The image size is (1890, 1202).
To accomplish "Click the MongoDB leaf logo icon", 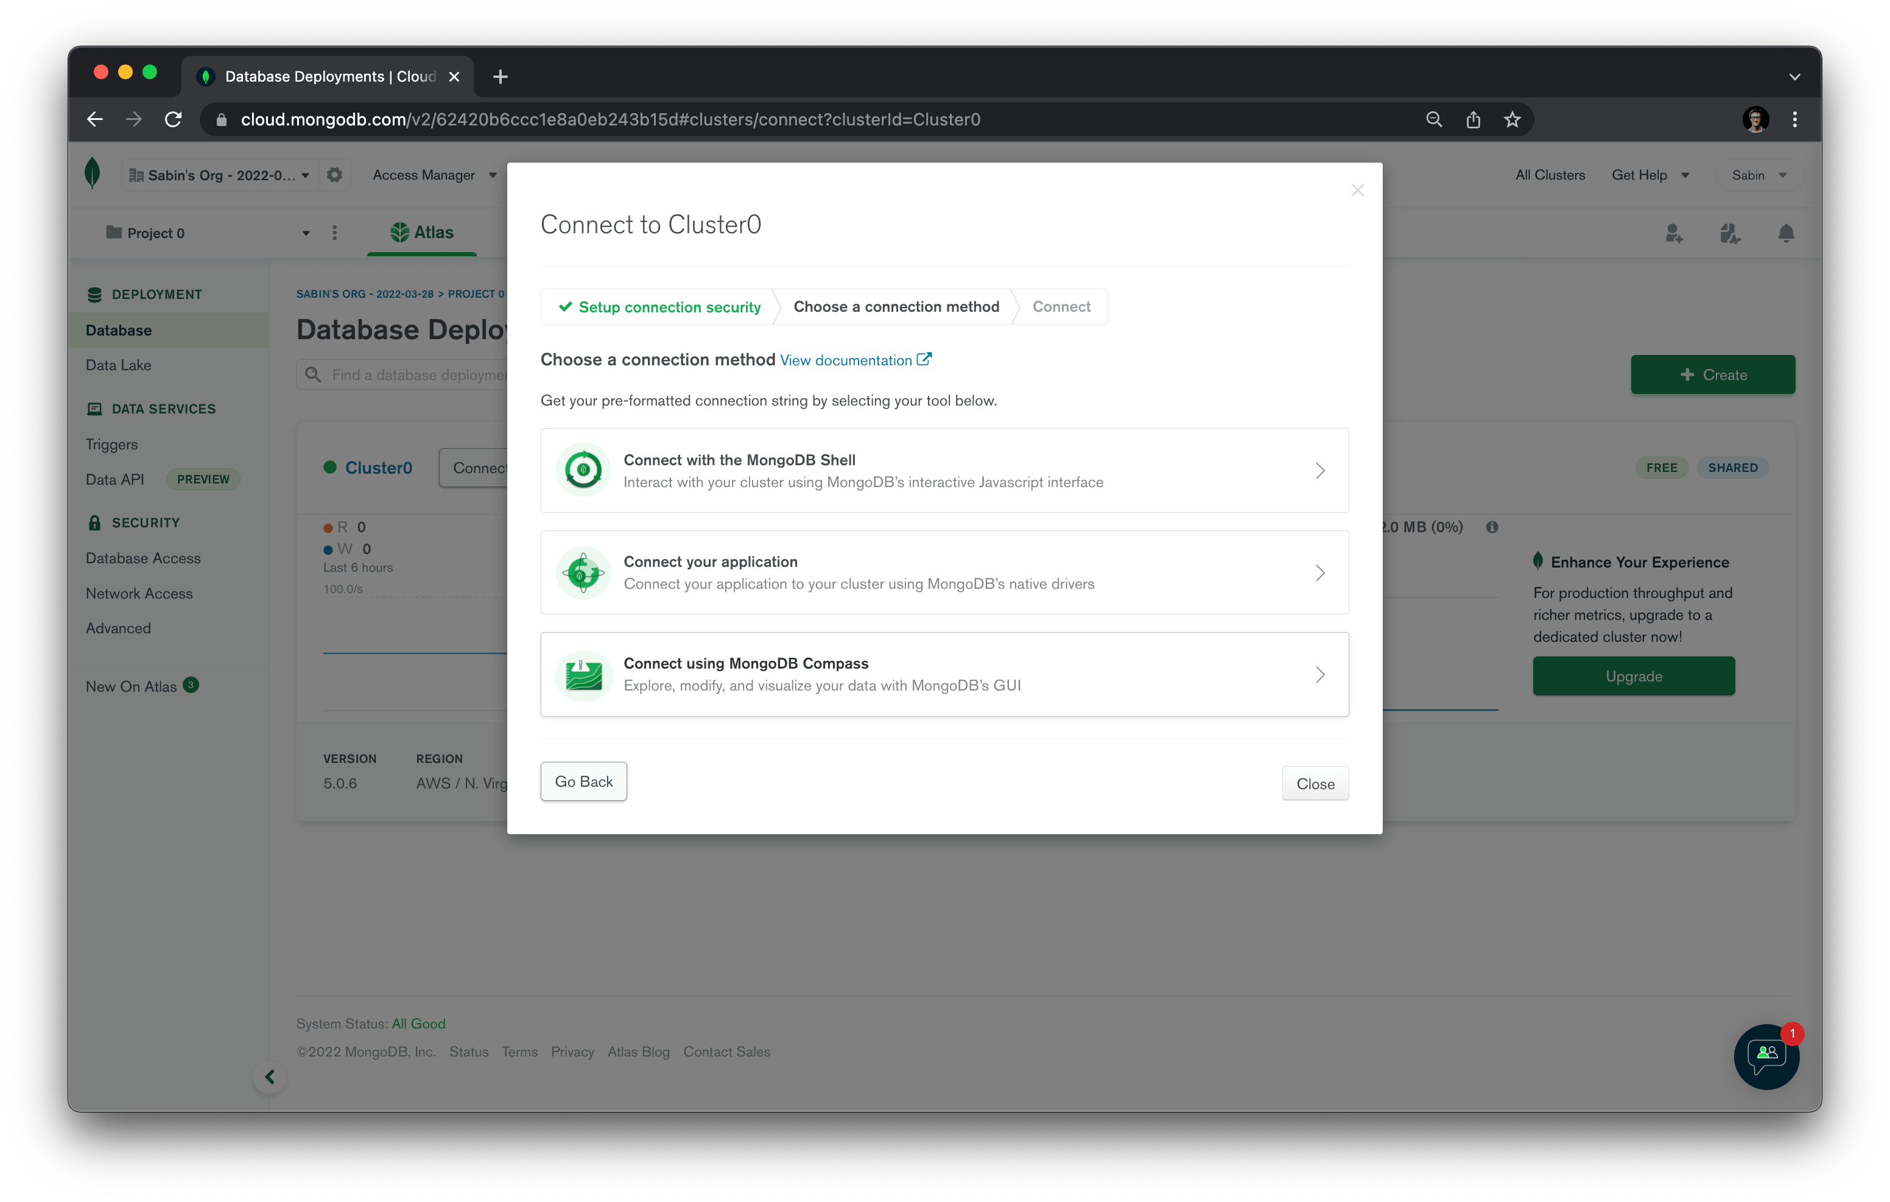I will click(x=93, y=174).
